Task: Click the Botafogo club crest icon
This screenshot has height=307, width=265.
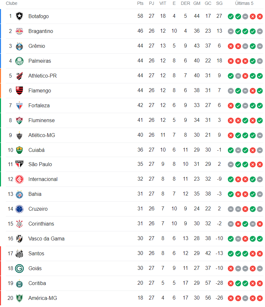Action: (x=19, y=16)
